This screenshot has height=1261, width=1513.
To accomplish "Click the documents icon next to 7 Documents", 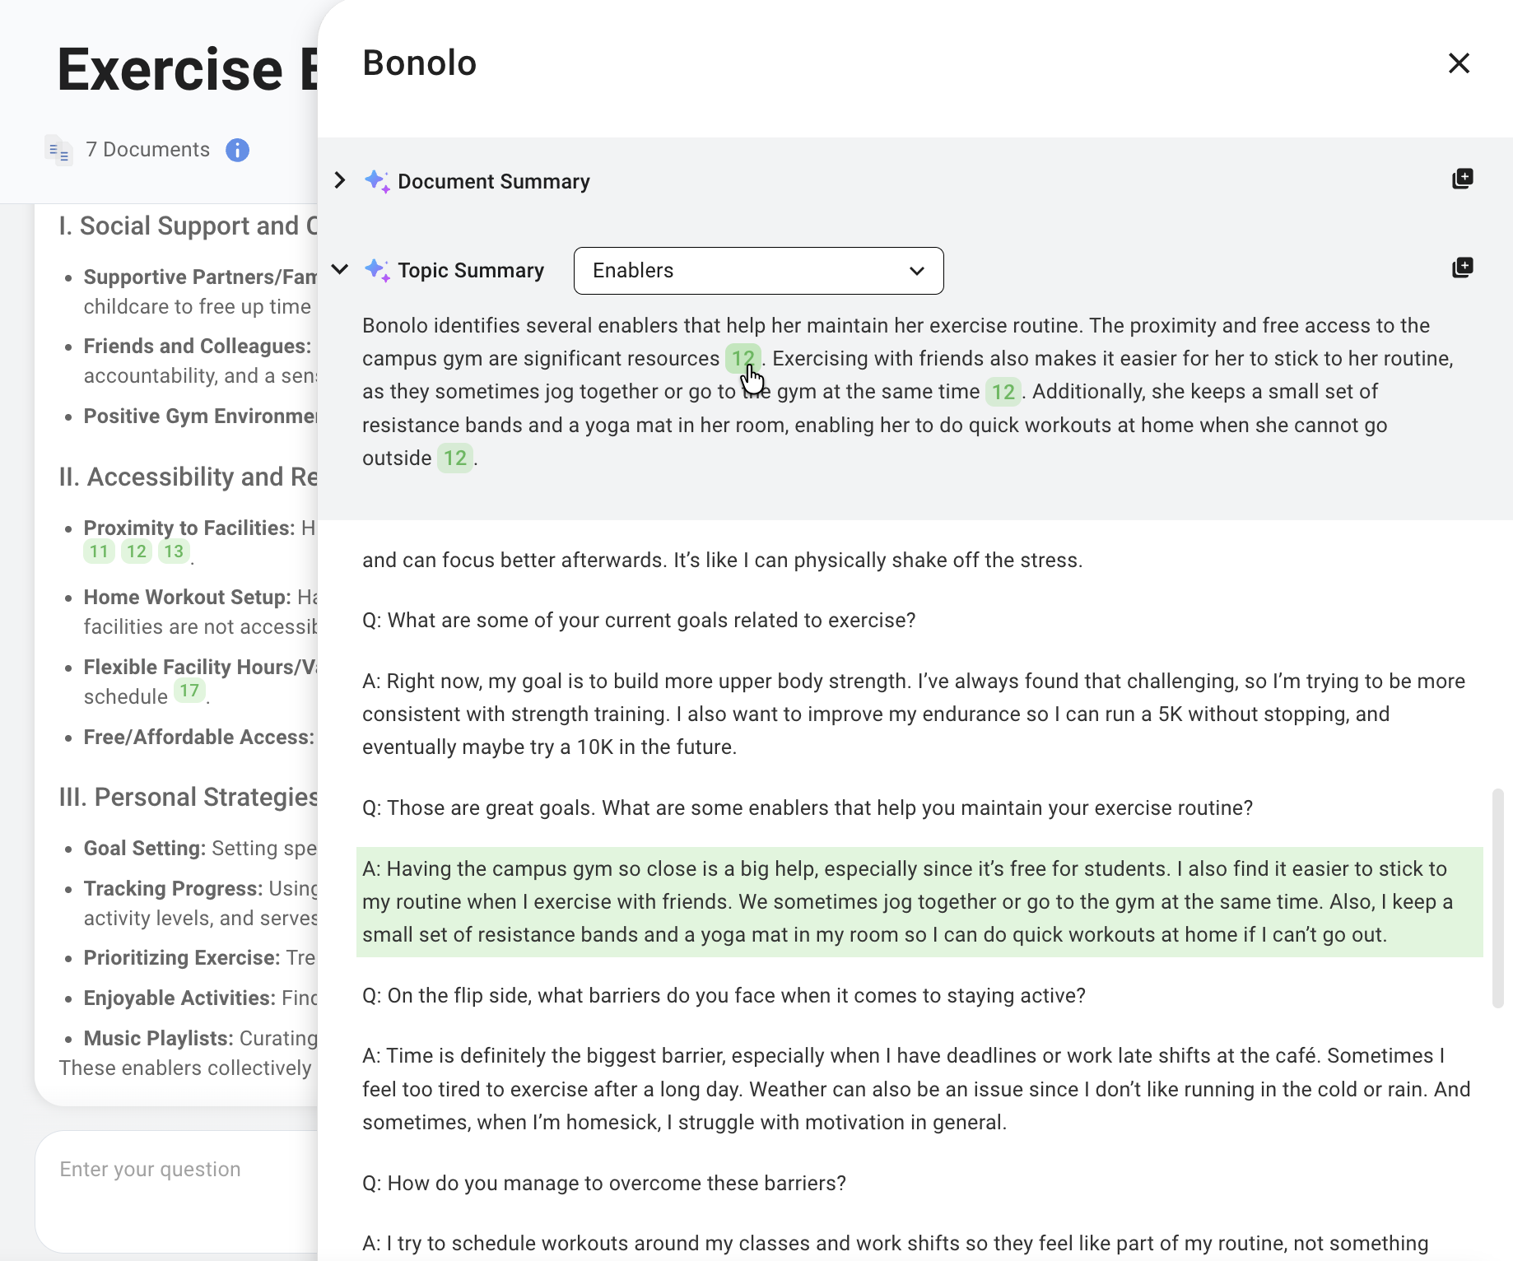I will click(x=58, y=150).
